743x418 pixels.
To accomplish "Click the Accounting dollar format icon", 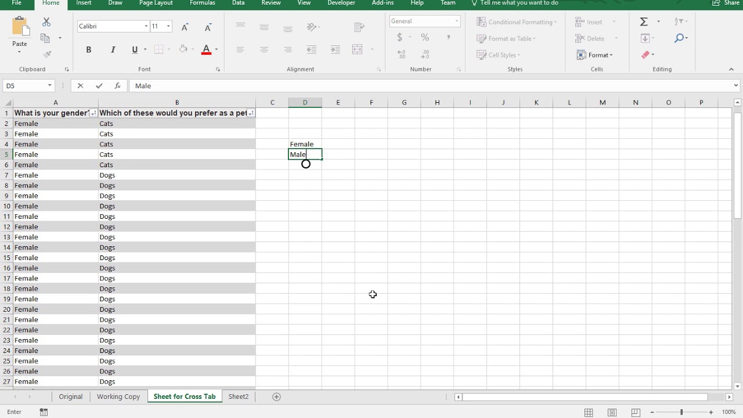I will point(399,37).
